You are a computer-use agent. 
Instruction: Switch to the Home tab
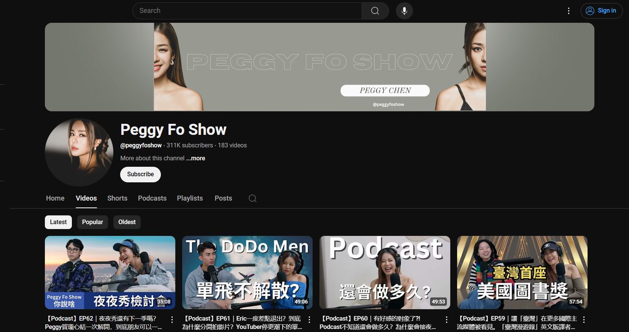[x=55, y=198]
